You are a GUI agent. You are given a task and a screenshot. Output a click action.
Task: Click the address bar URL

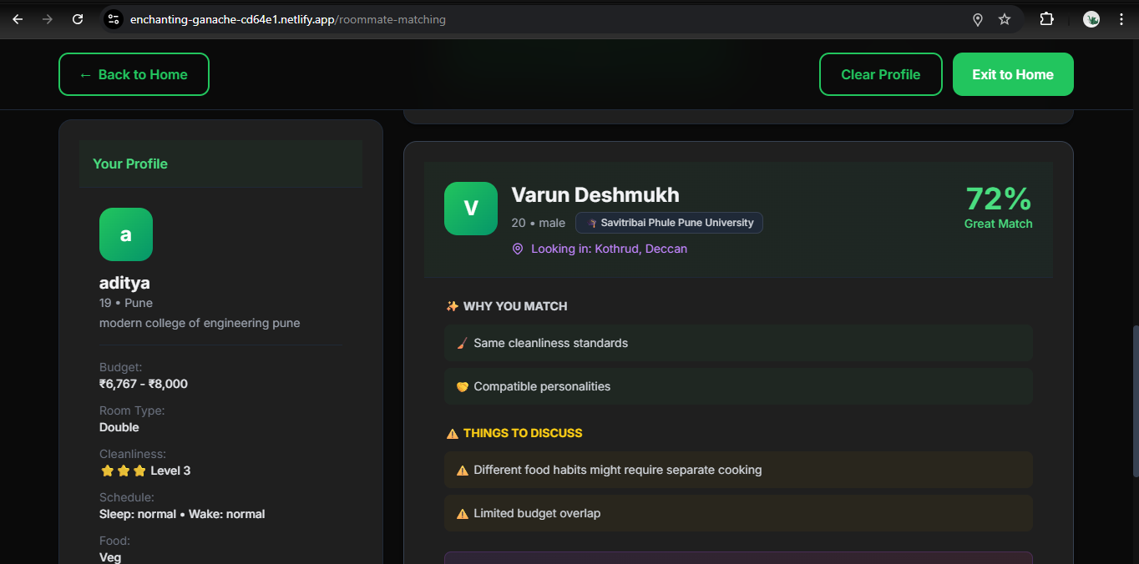click(288, 19)
